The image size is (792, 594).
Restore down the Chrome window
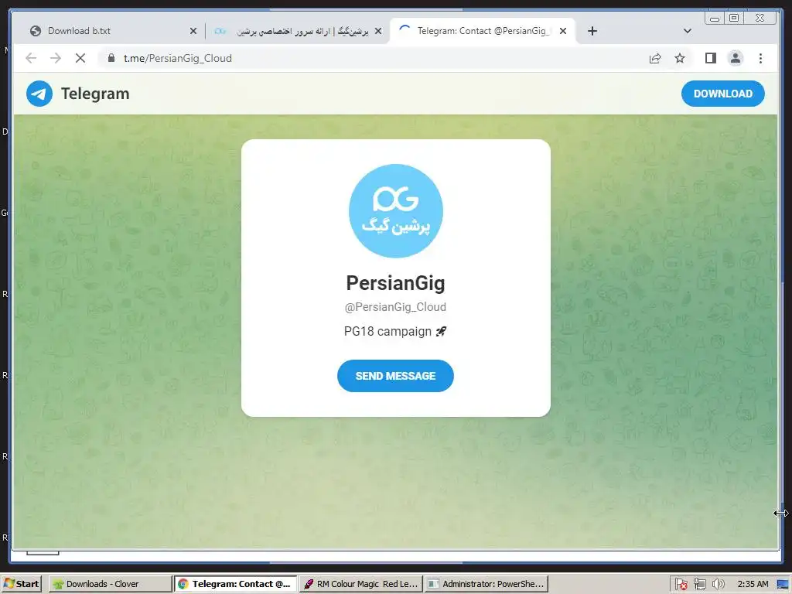click(734, 19)
